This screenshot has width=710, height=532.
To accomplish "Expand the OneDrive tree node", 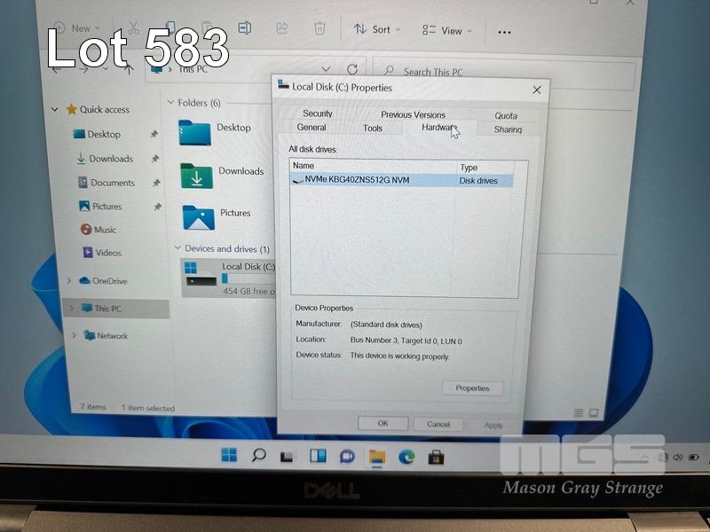I will (69, 281).
